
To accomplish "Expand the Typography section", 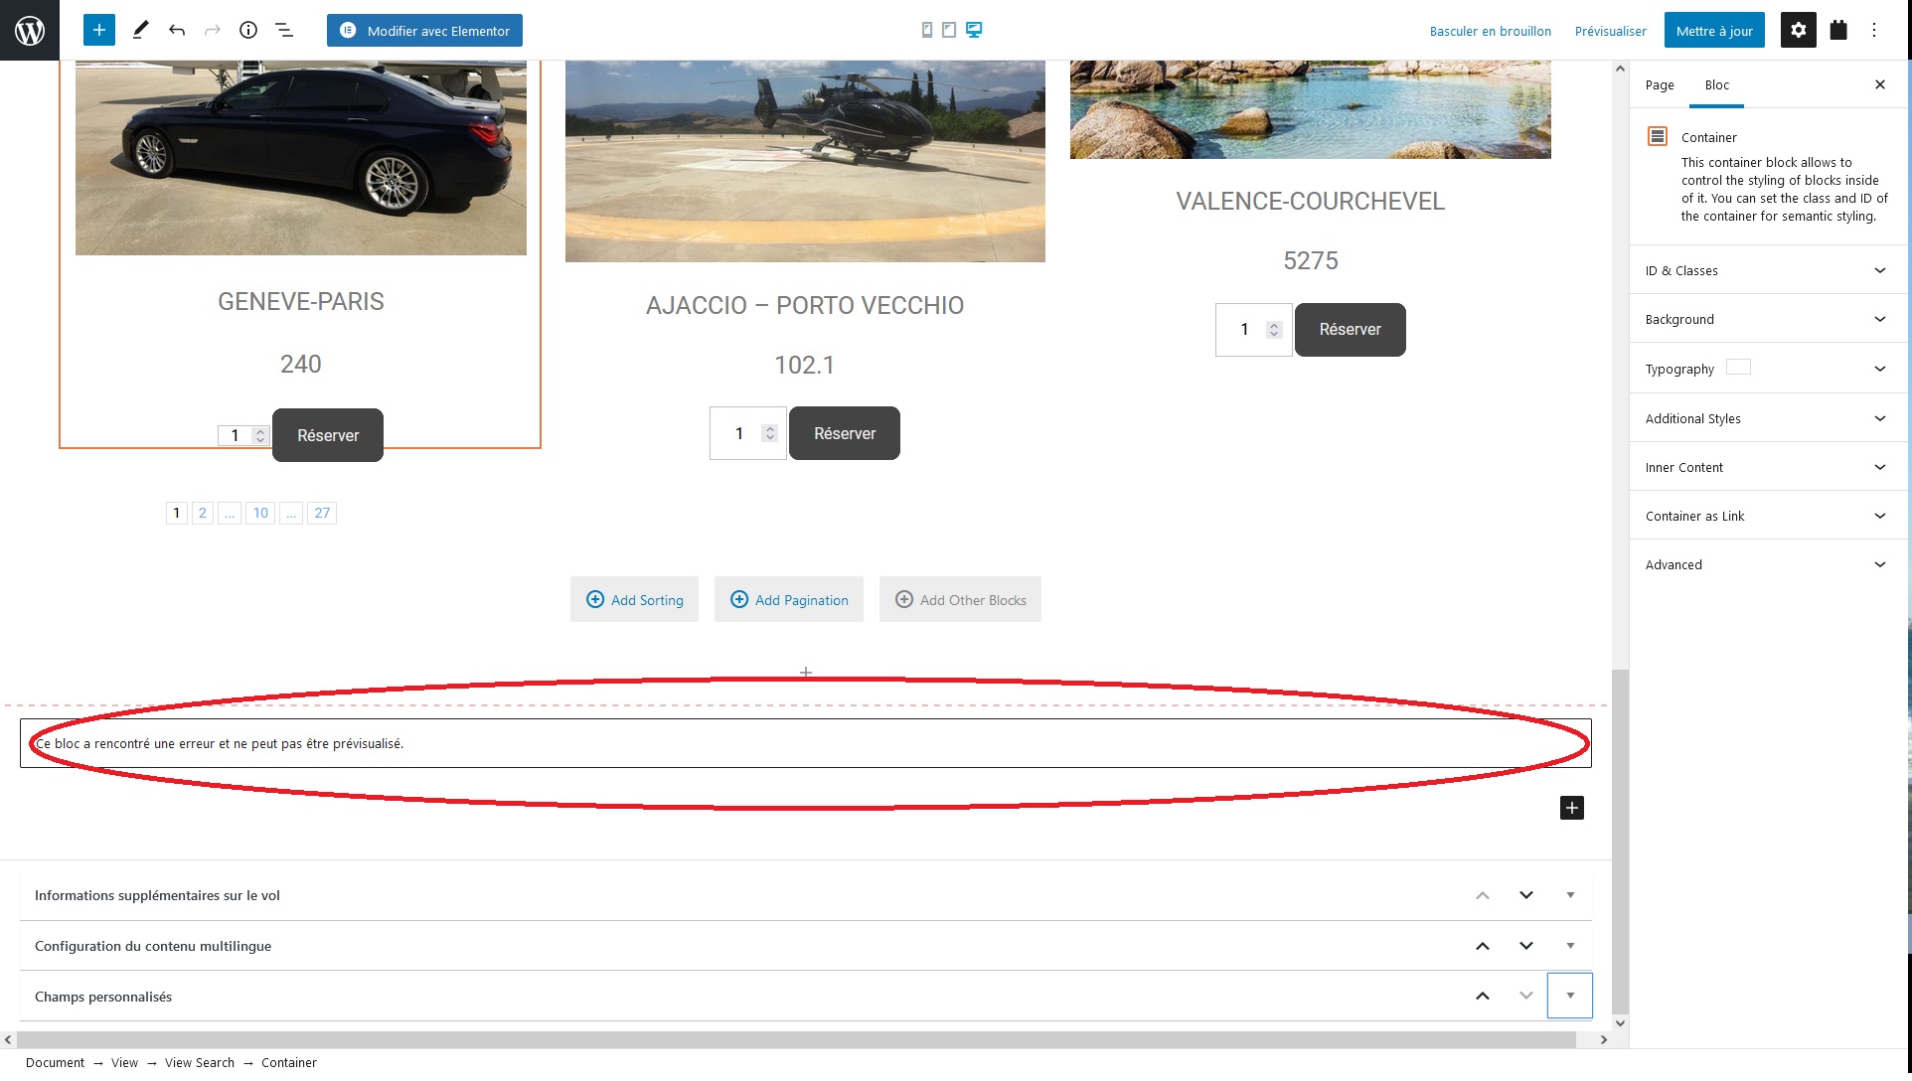I will tap(1768, 369).
